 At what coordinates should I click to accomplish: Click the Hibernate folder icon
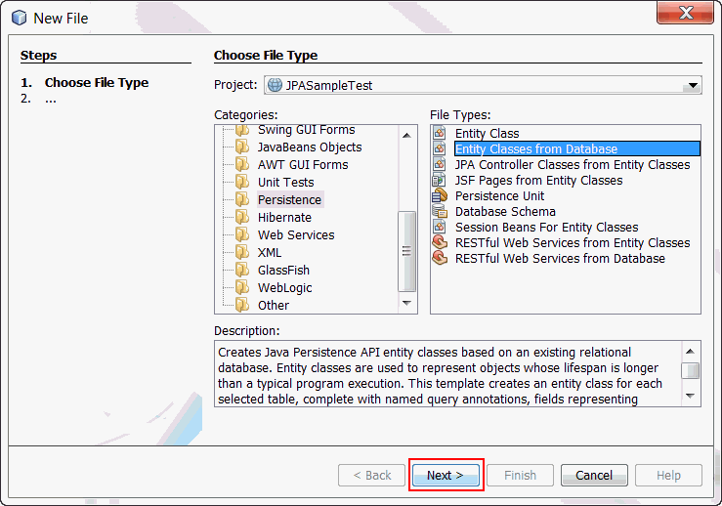(x=242, y=217)
